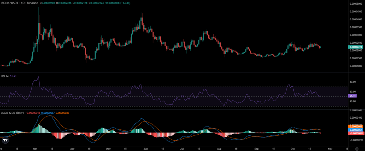Click the TradingView logo badge

coord(5,140)
